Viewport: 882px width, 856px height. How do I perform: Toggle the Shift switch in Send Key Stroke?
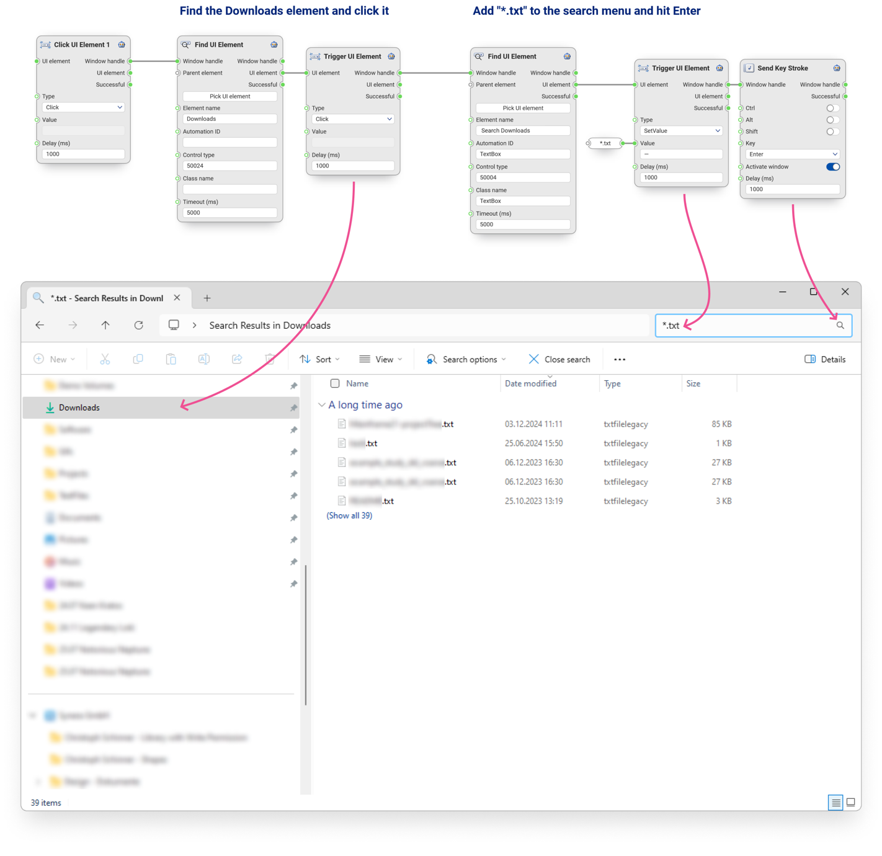pyautogui.click(x=832, y=132)
